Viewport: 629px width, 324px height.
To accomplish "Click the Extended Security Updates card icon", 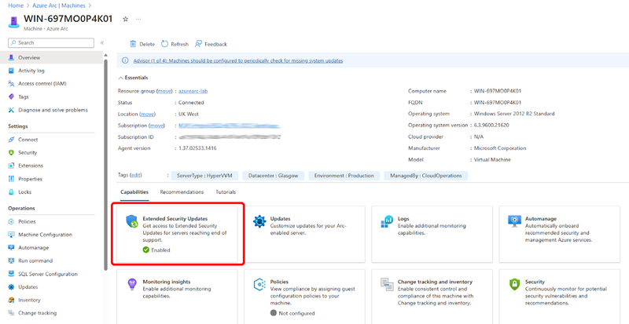I will 132,221.
